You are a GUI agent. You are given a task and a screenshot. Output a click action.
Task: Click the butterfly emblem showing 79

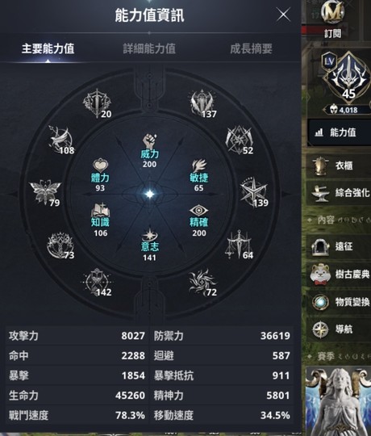(45, 192)
